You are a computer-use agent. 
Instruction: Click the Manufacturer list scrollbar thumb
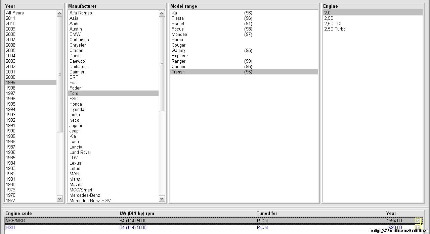coord(162,64)
